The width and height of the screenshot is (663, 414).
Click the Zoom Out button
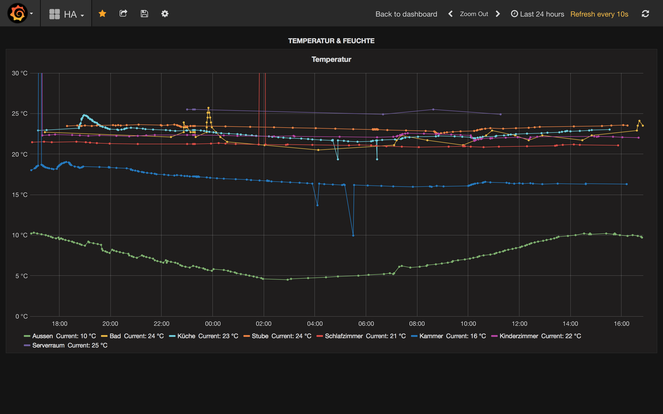[x=474, y=14]
